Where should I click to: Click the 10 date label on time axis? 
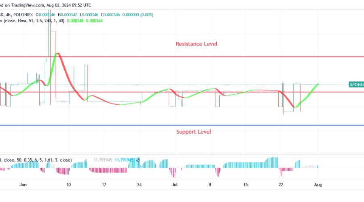[68, 185]
